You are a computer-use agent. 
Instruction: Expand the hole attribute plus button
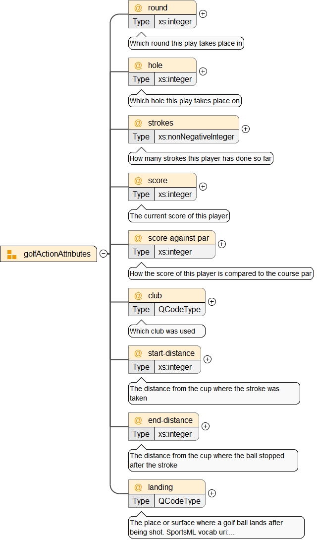pyautogui.click(x=203, y=71)
